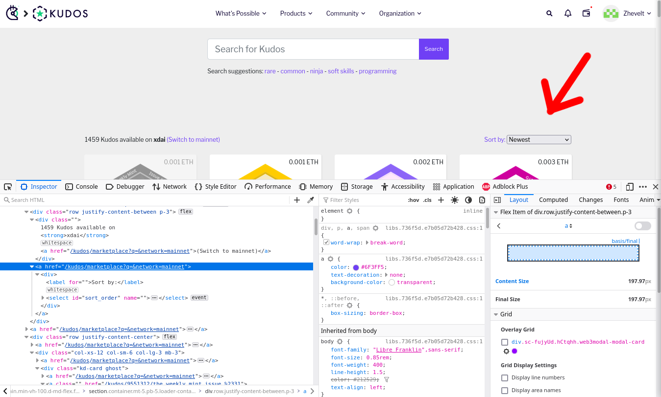661x397 pixels.
Task: Switch to the Debugger tab
Action: coord(125,187)
